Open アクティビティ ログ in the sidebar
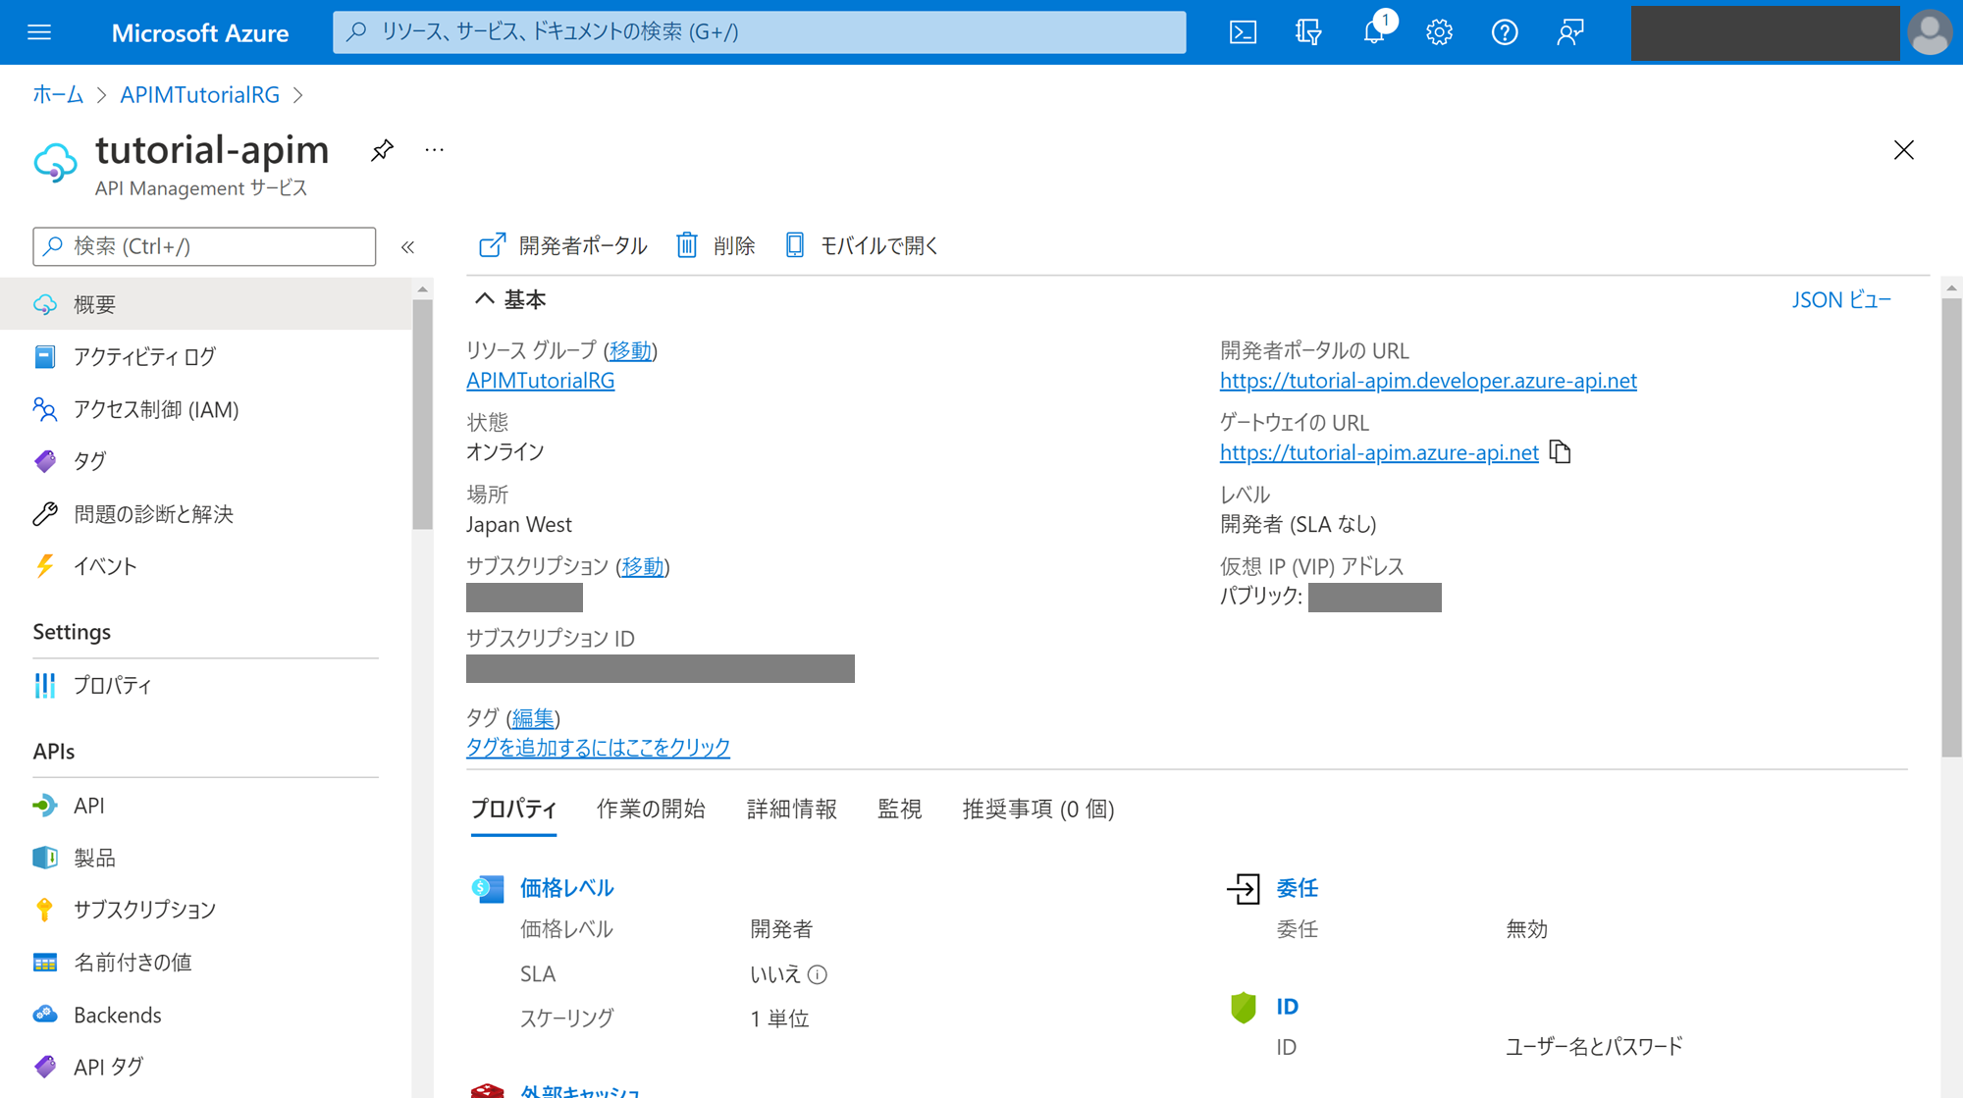This screenshot has width=1963, height=1098. tap(144, 356)
